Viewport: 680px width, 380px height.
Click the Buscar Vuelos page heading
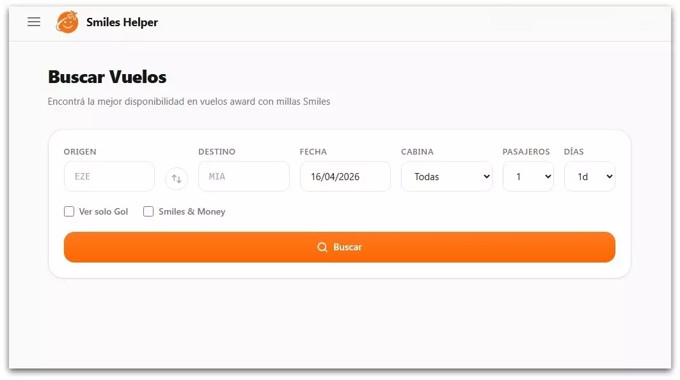click(x=107, y=77)
